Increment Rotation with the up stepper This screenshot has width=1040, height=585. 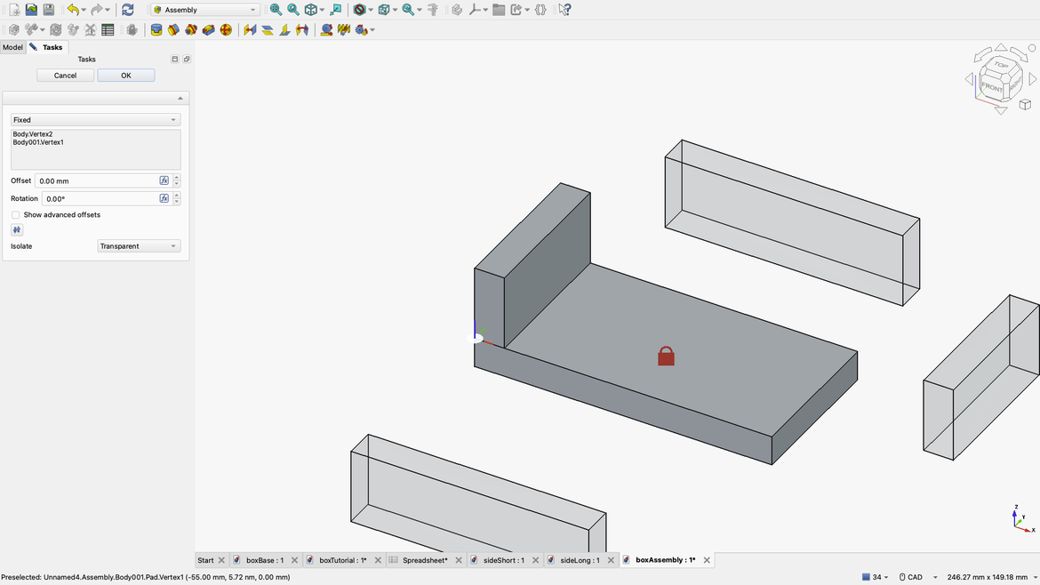point(177,195)
